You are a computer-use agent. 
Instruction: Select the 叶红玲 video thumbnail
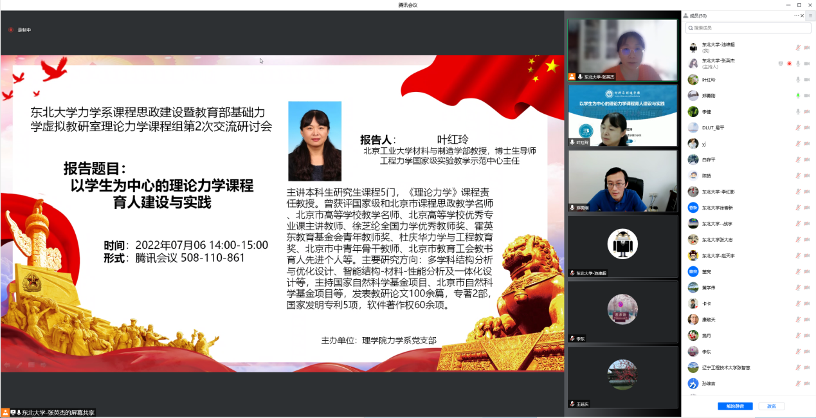click(x=622, y=116)
